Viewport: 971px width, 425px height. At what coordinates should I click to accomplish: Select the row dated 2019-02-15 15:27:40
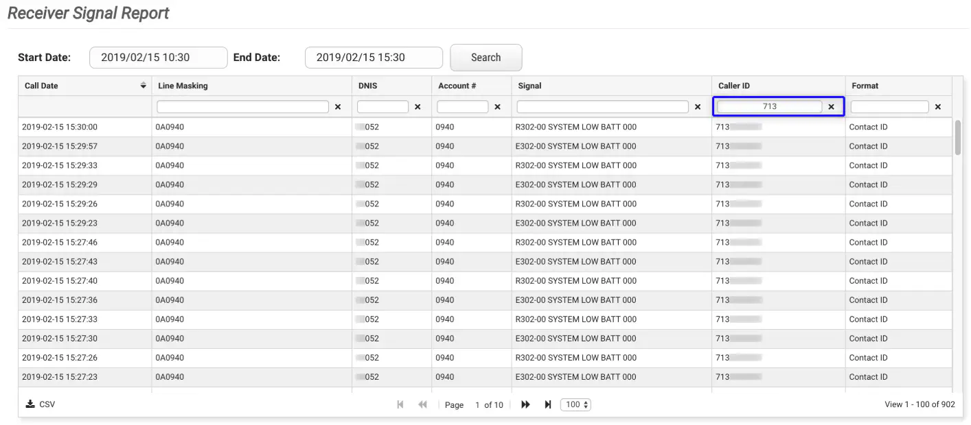pos(485,280)
